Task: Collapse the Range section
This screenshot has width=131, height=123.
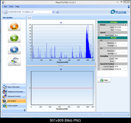Action: tap(99, 25)
